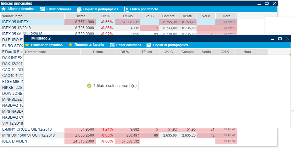Select the DAX INDEX row
294x151 pixels.
(12, 58)
